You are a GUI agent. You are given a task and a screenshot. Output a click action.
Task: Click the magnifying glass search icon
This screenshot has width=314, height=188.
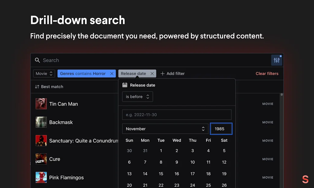(x=37, y=60)
